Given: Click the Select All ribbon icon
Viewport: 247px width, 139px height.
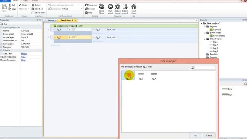Looking at the screenshot, I should coord(33,9).
